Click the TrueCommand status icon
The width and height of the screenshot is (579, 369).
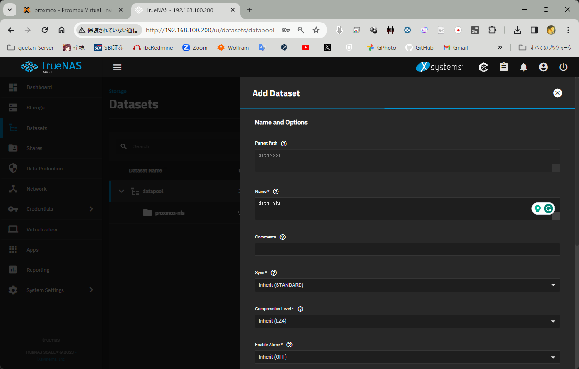point(484,67)
